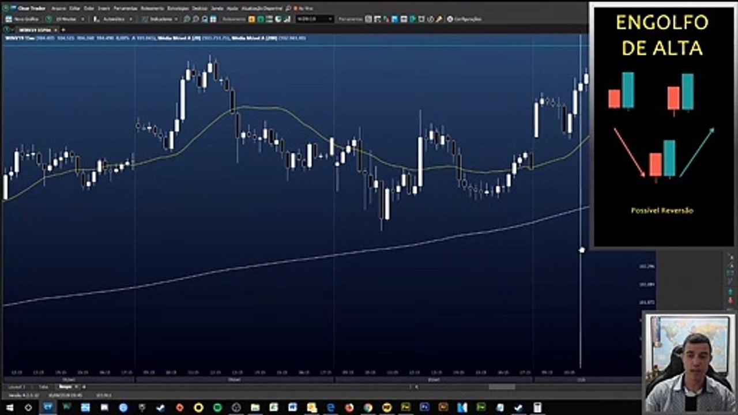
Task: Open Configurações settings
Action: pos(464,19)
